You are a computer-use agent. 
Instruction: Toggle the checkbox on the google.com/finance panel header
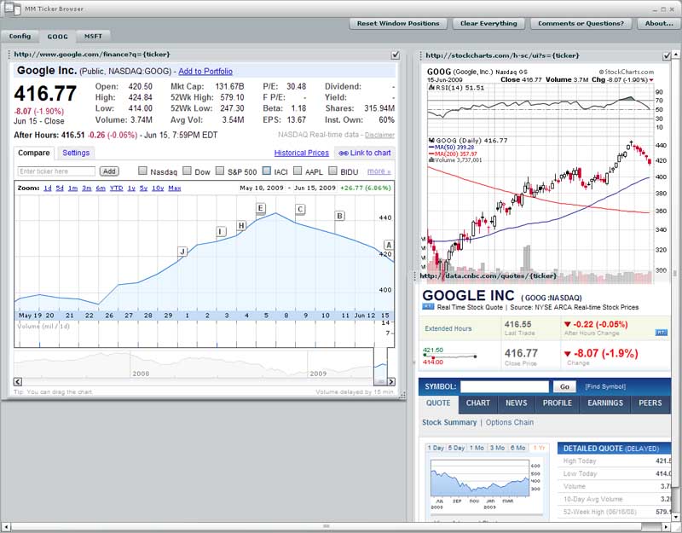click(x=395, y=55)
